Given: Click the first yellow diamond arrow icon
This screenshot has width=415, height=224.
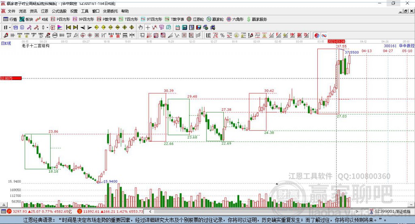Looking at the screenshot, I should click(x=96, y=27).
